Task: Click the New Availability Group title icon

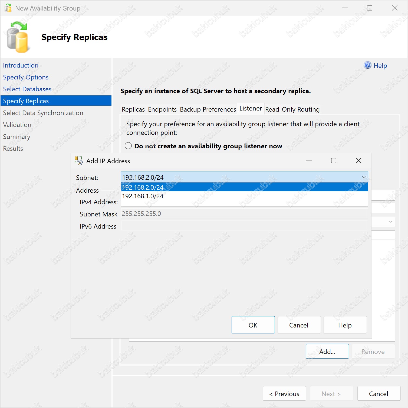Action: [8, 8]
